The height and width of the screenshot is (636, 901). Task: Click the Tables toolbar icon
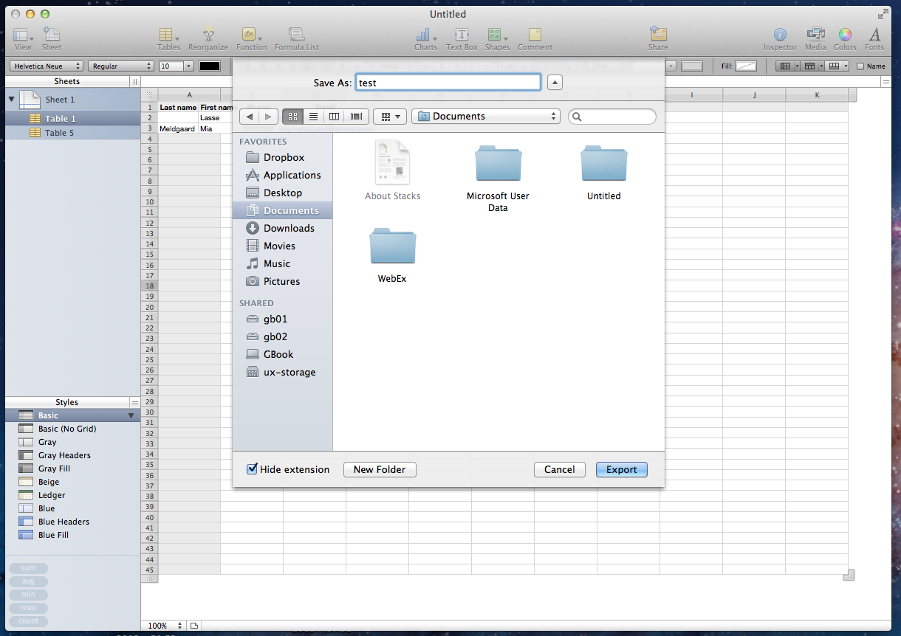(x=168, y=38)
